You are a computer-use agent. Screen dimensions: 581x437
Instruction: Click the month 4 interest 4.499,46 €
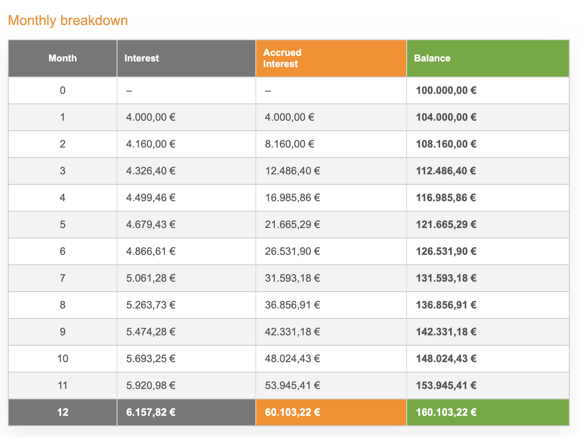coord(151,198)
